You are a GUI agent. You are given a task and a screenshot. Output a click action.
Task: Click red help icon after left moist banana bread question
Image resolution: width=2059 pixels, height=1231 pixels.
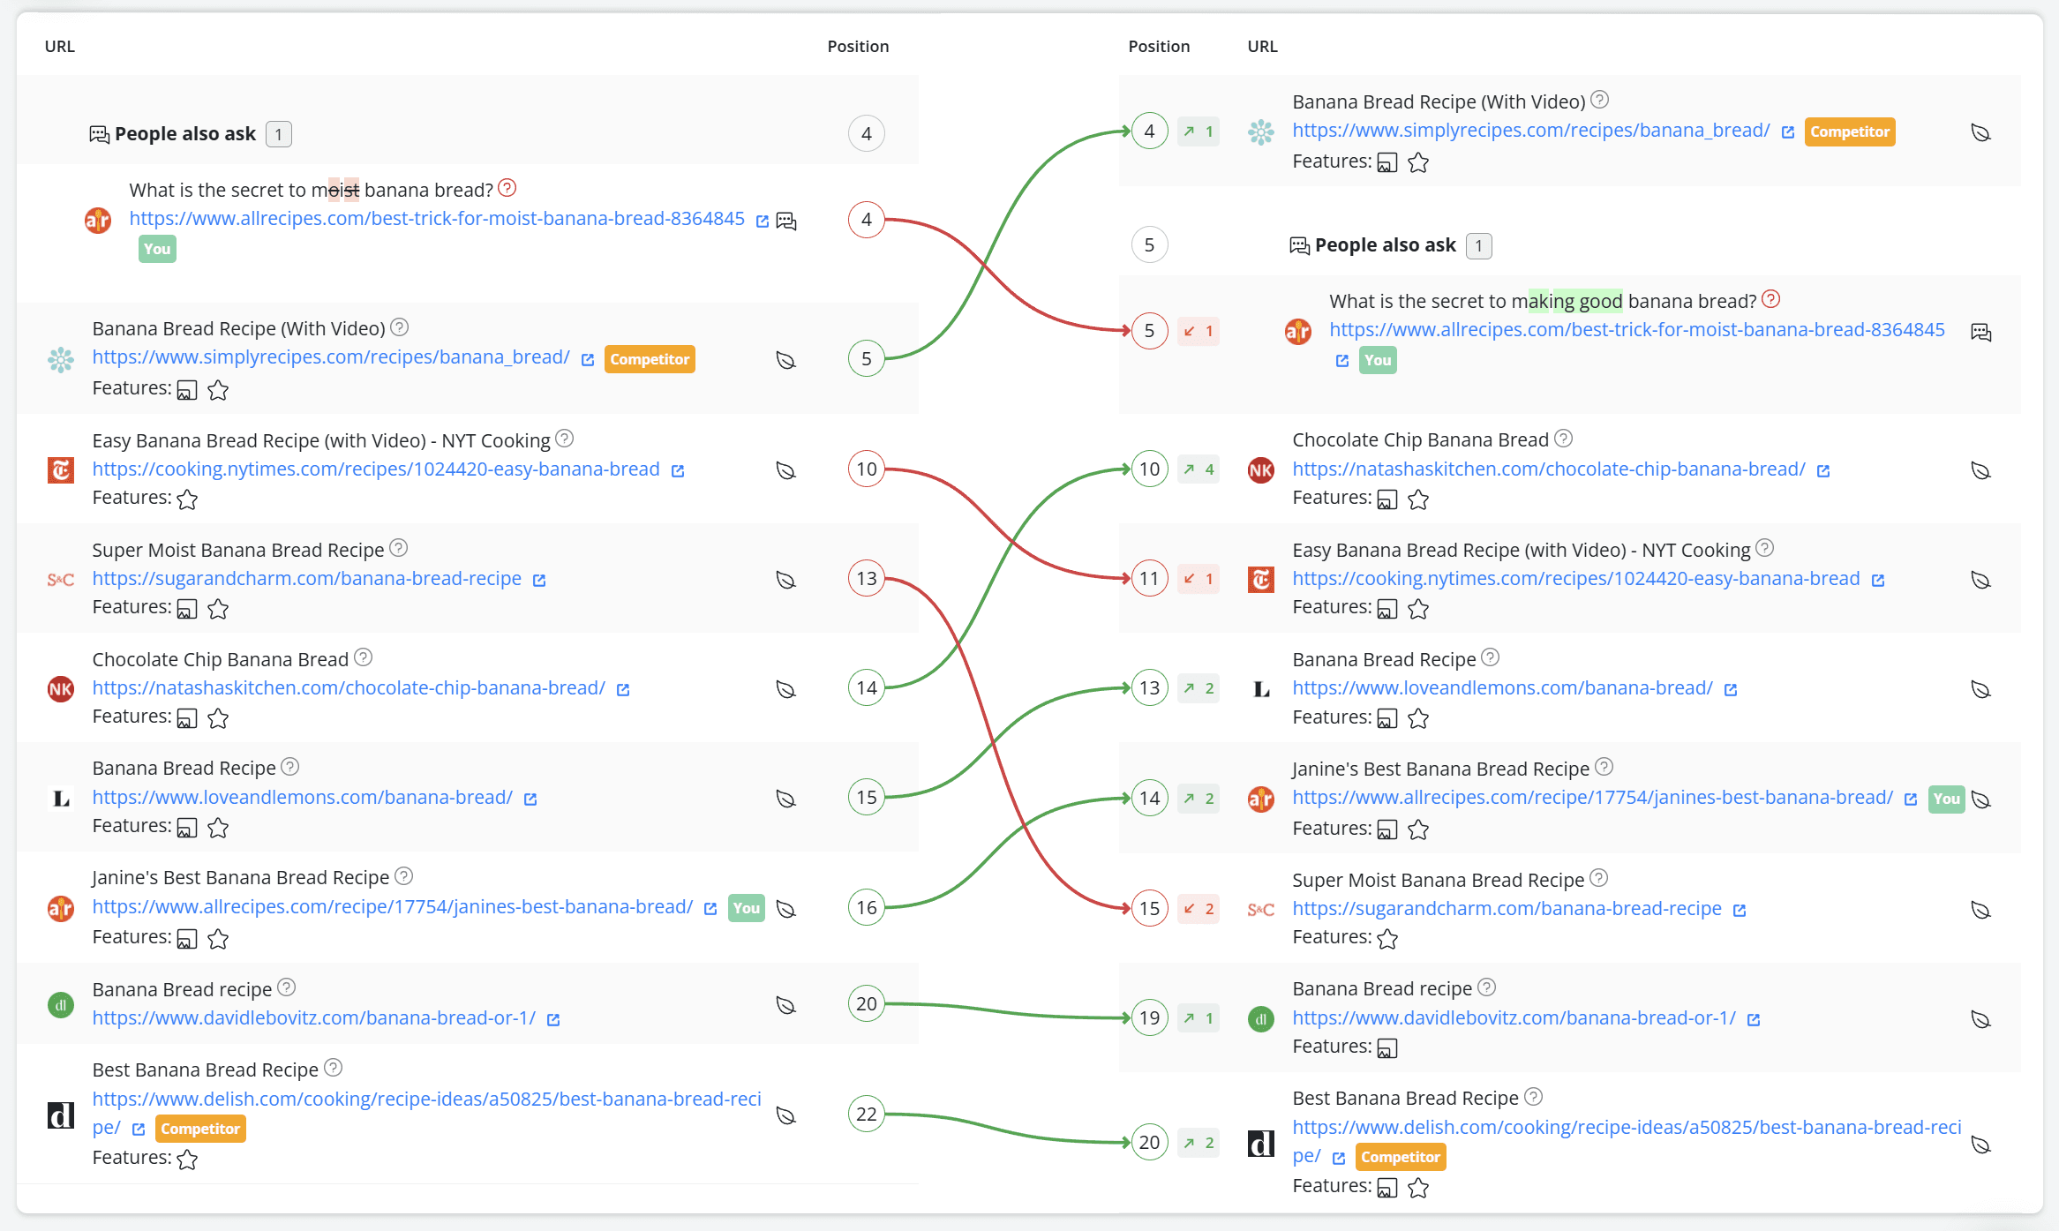pos(507,188)
